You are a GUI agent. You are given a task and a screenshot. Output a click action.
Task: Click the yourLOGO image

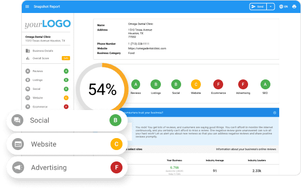(48, 24)
